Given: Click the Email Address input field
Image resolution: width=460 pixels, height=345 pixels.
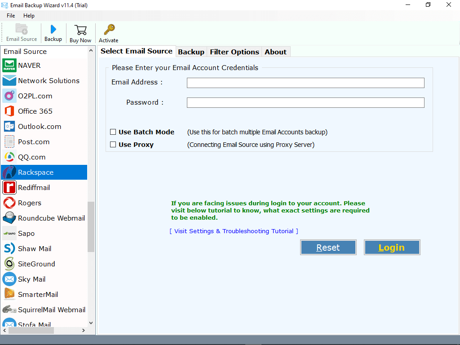Looking at the screenshot, I should click(x=305, y=83).
